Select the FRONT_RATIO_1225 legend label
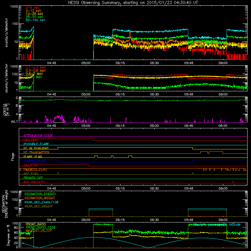The image size is (251, 251). pos(40,227)
